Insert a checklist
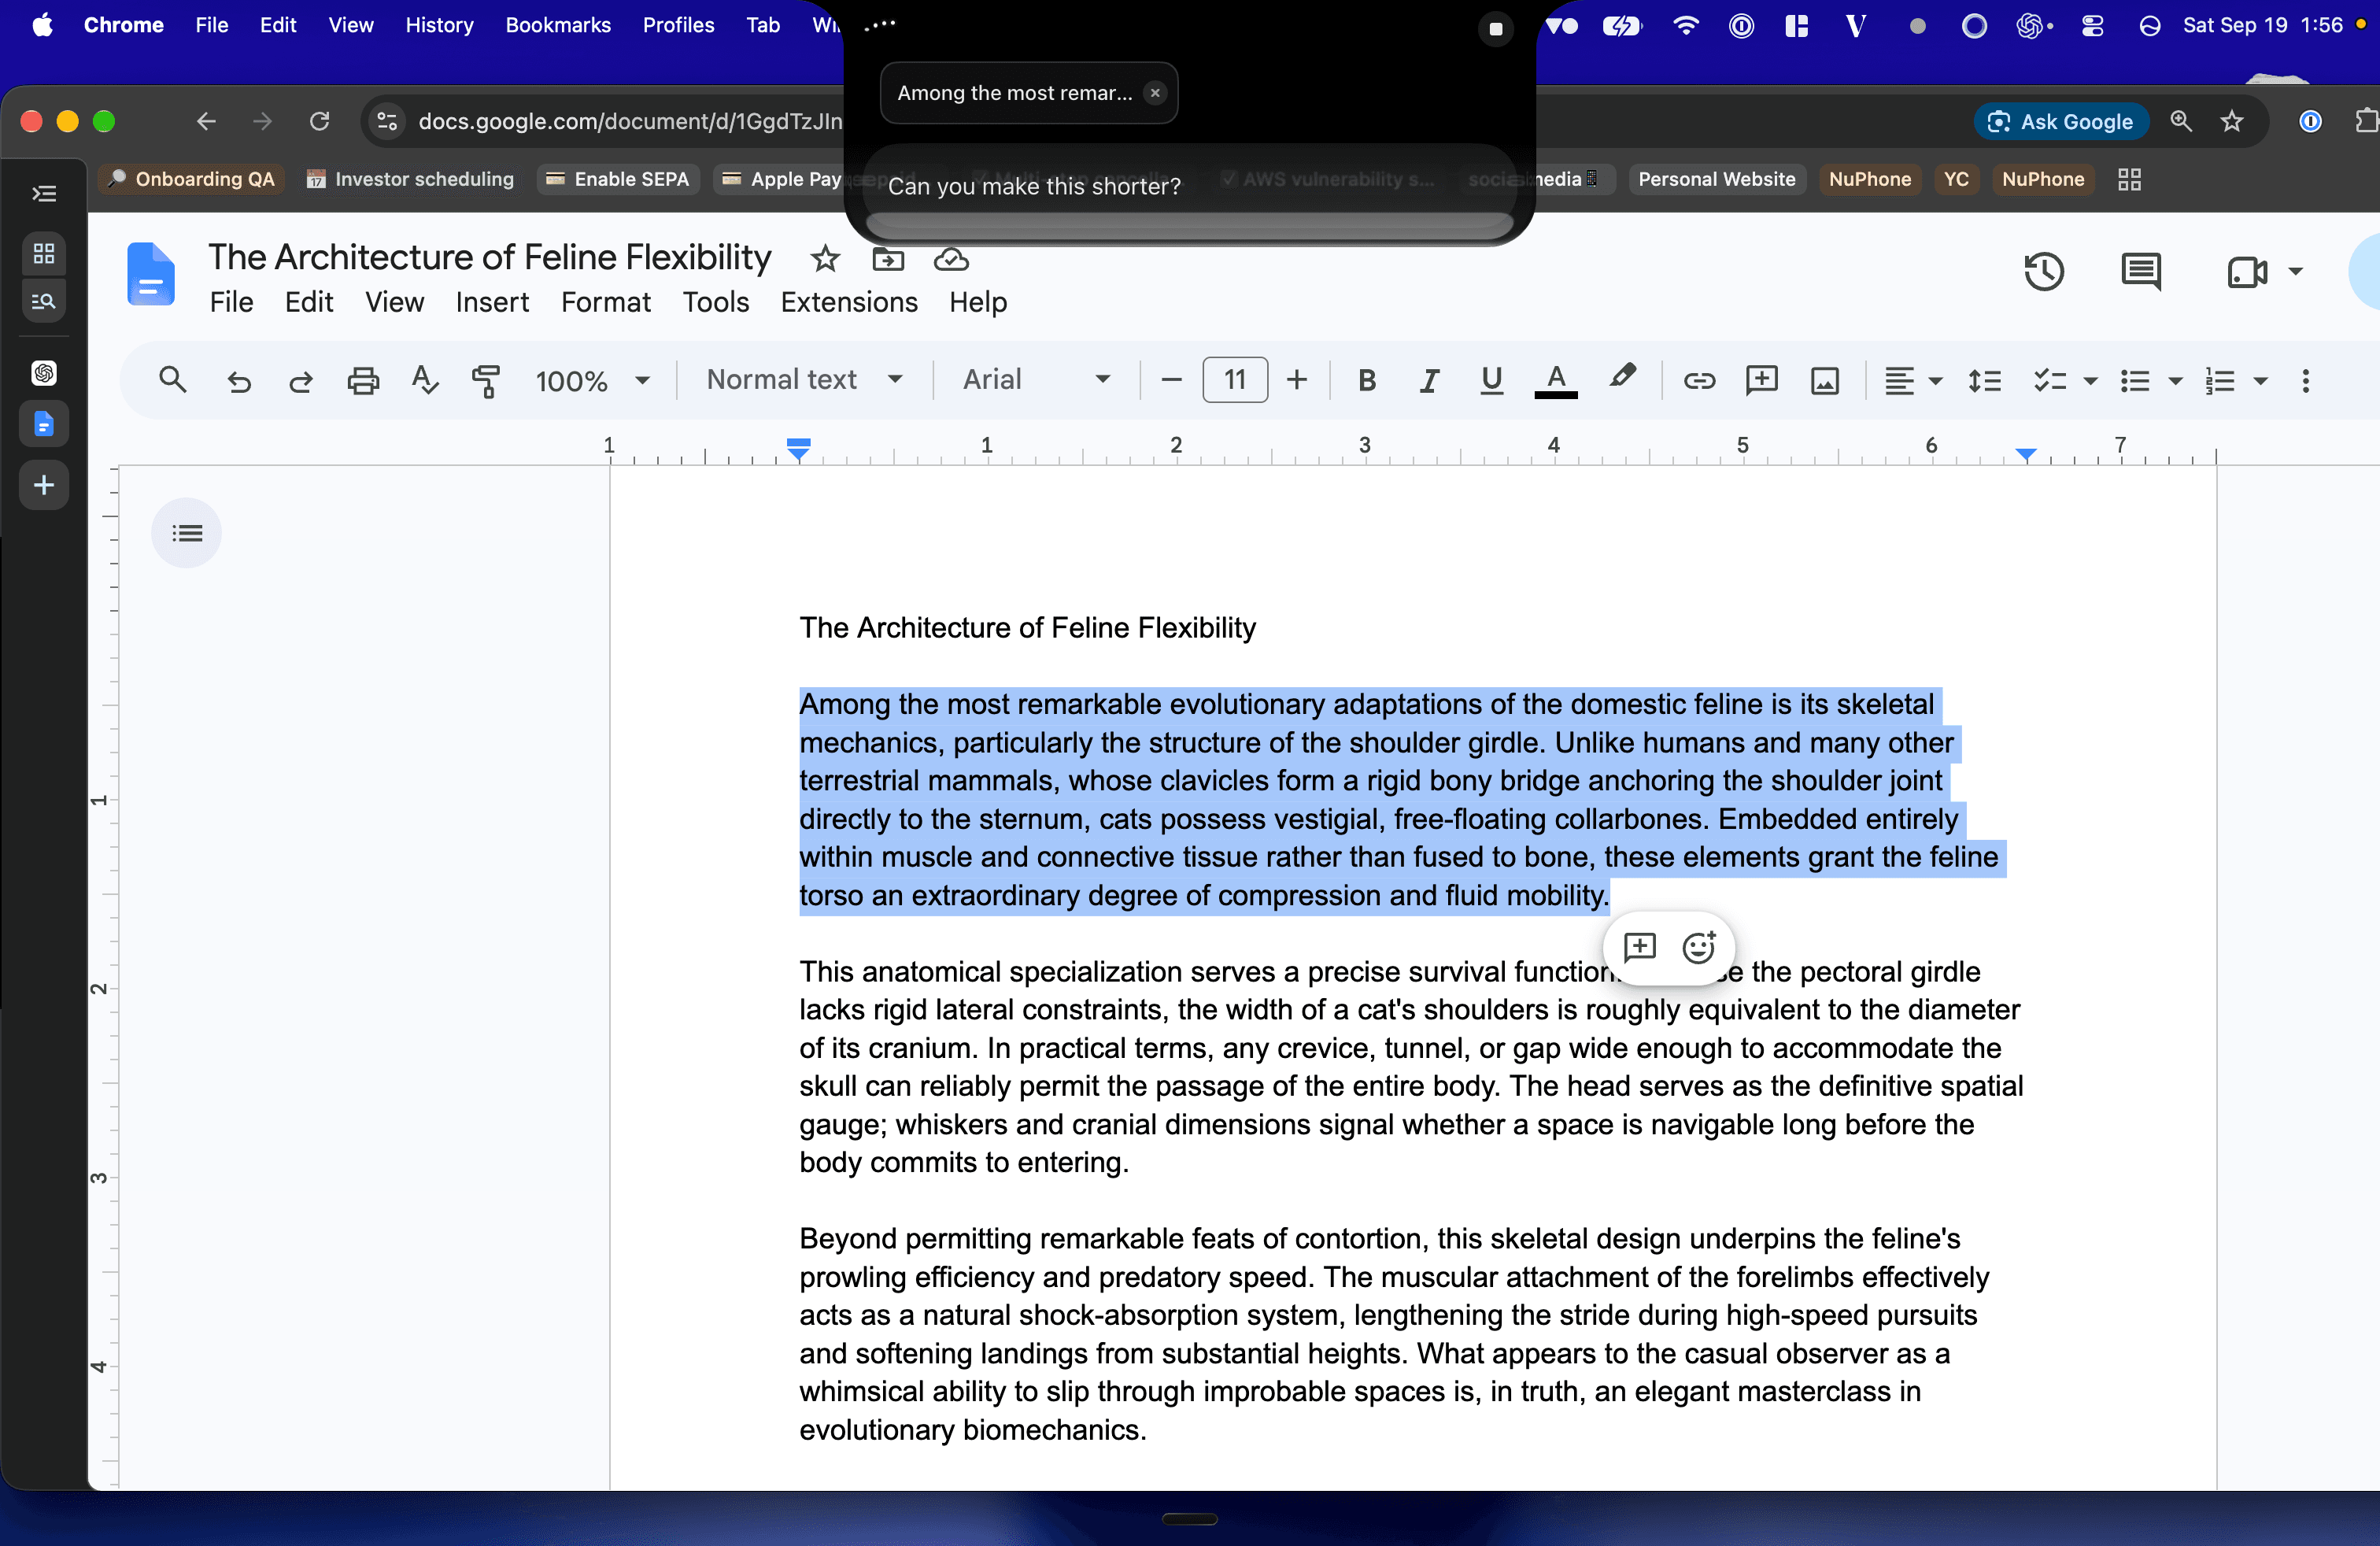2380x1546 pixels. pos(2049,380)
